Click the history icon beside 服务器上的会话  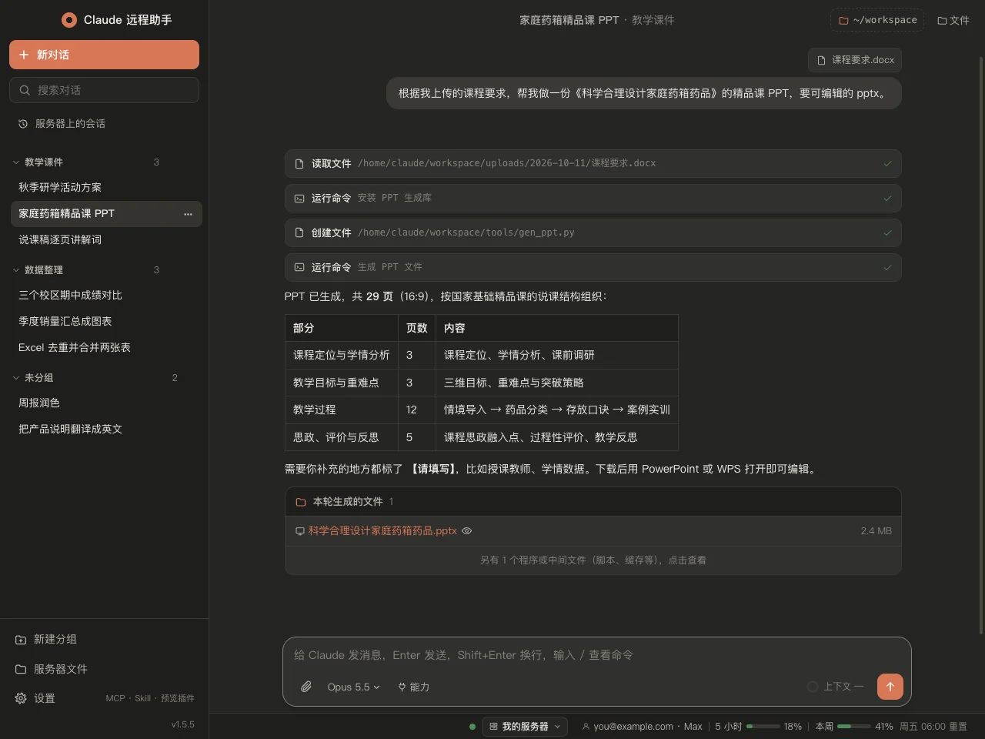coord(23,123)
